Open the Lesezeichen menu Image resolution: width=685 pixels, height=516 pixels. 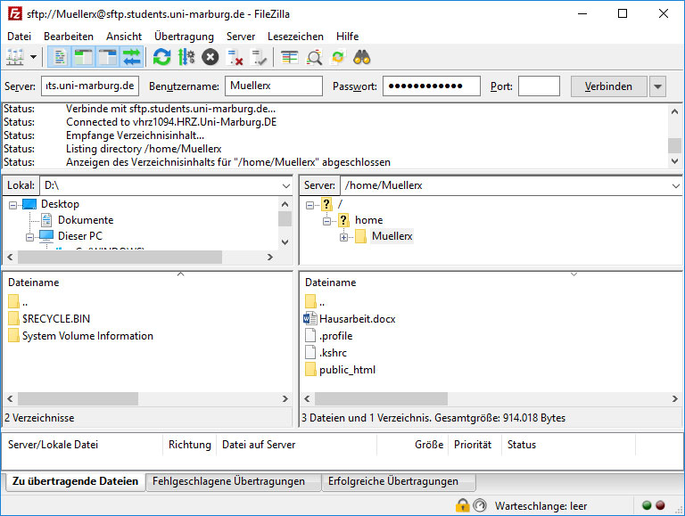click(296, 37)
